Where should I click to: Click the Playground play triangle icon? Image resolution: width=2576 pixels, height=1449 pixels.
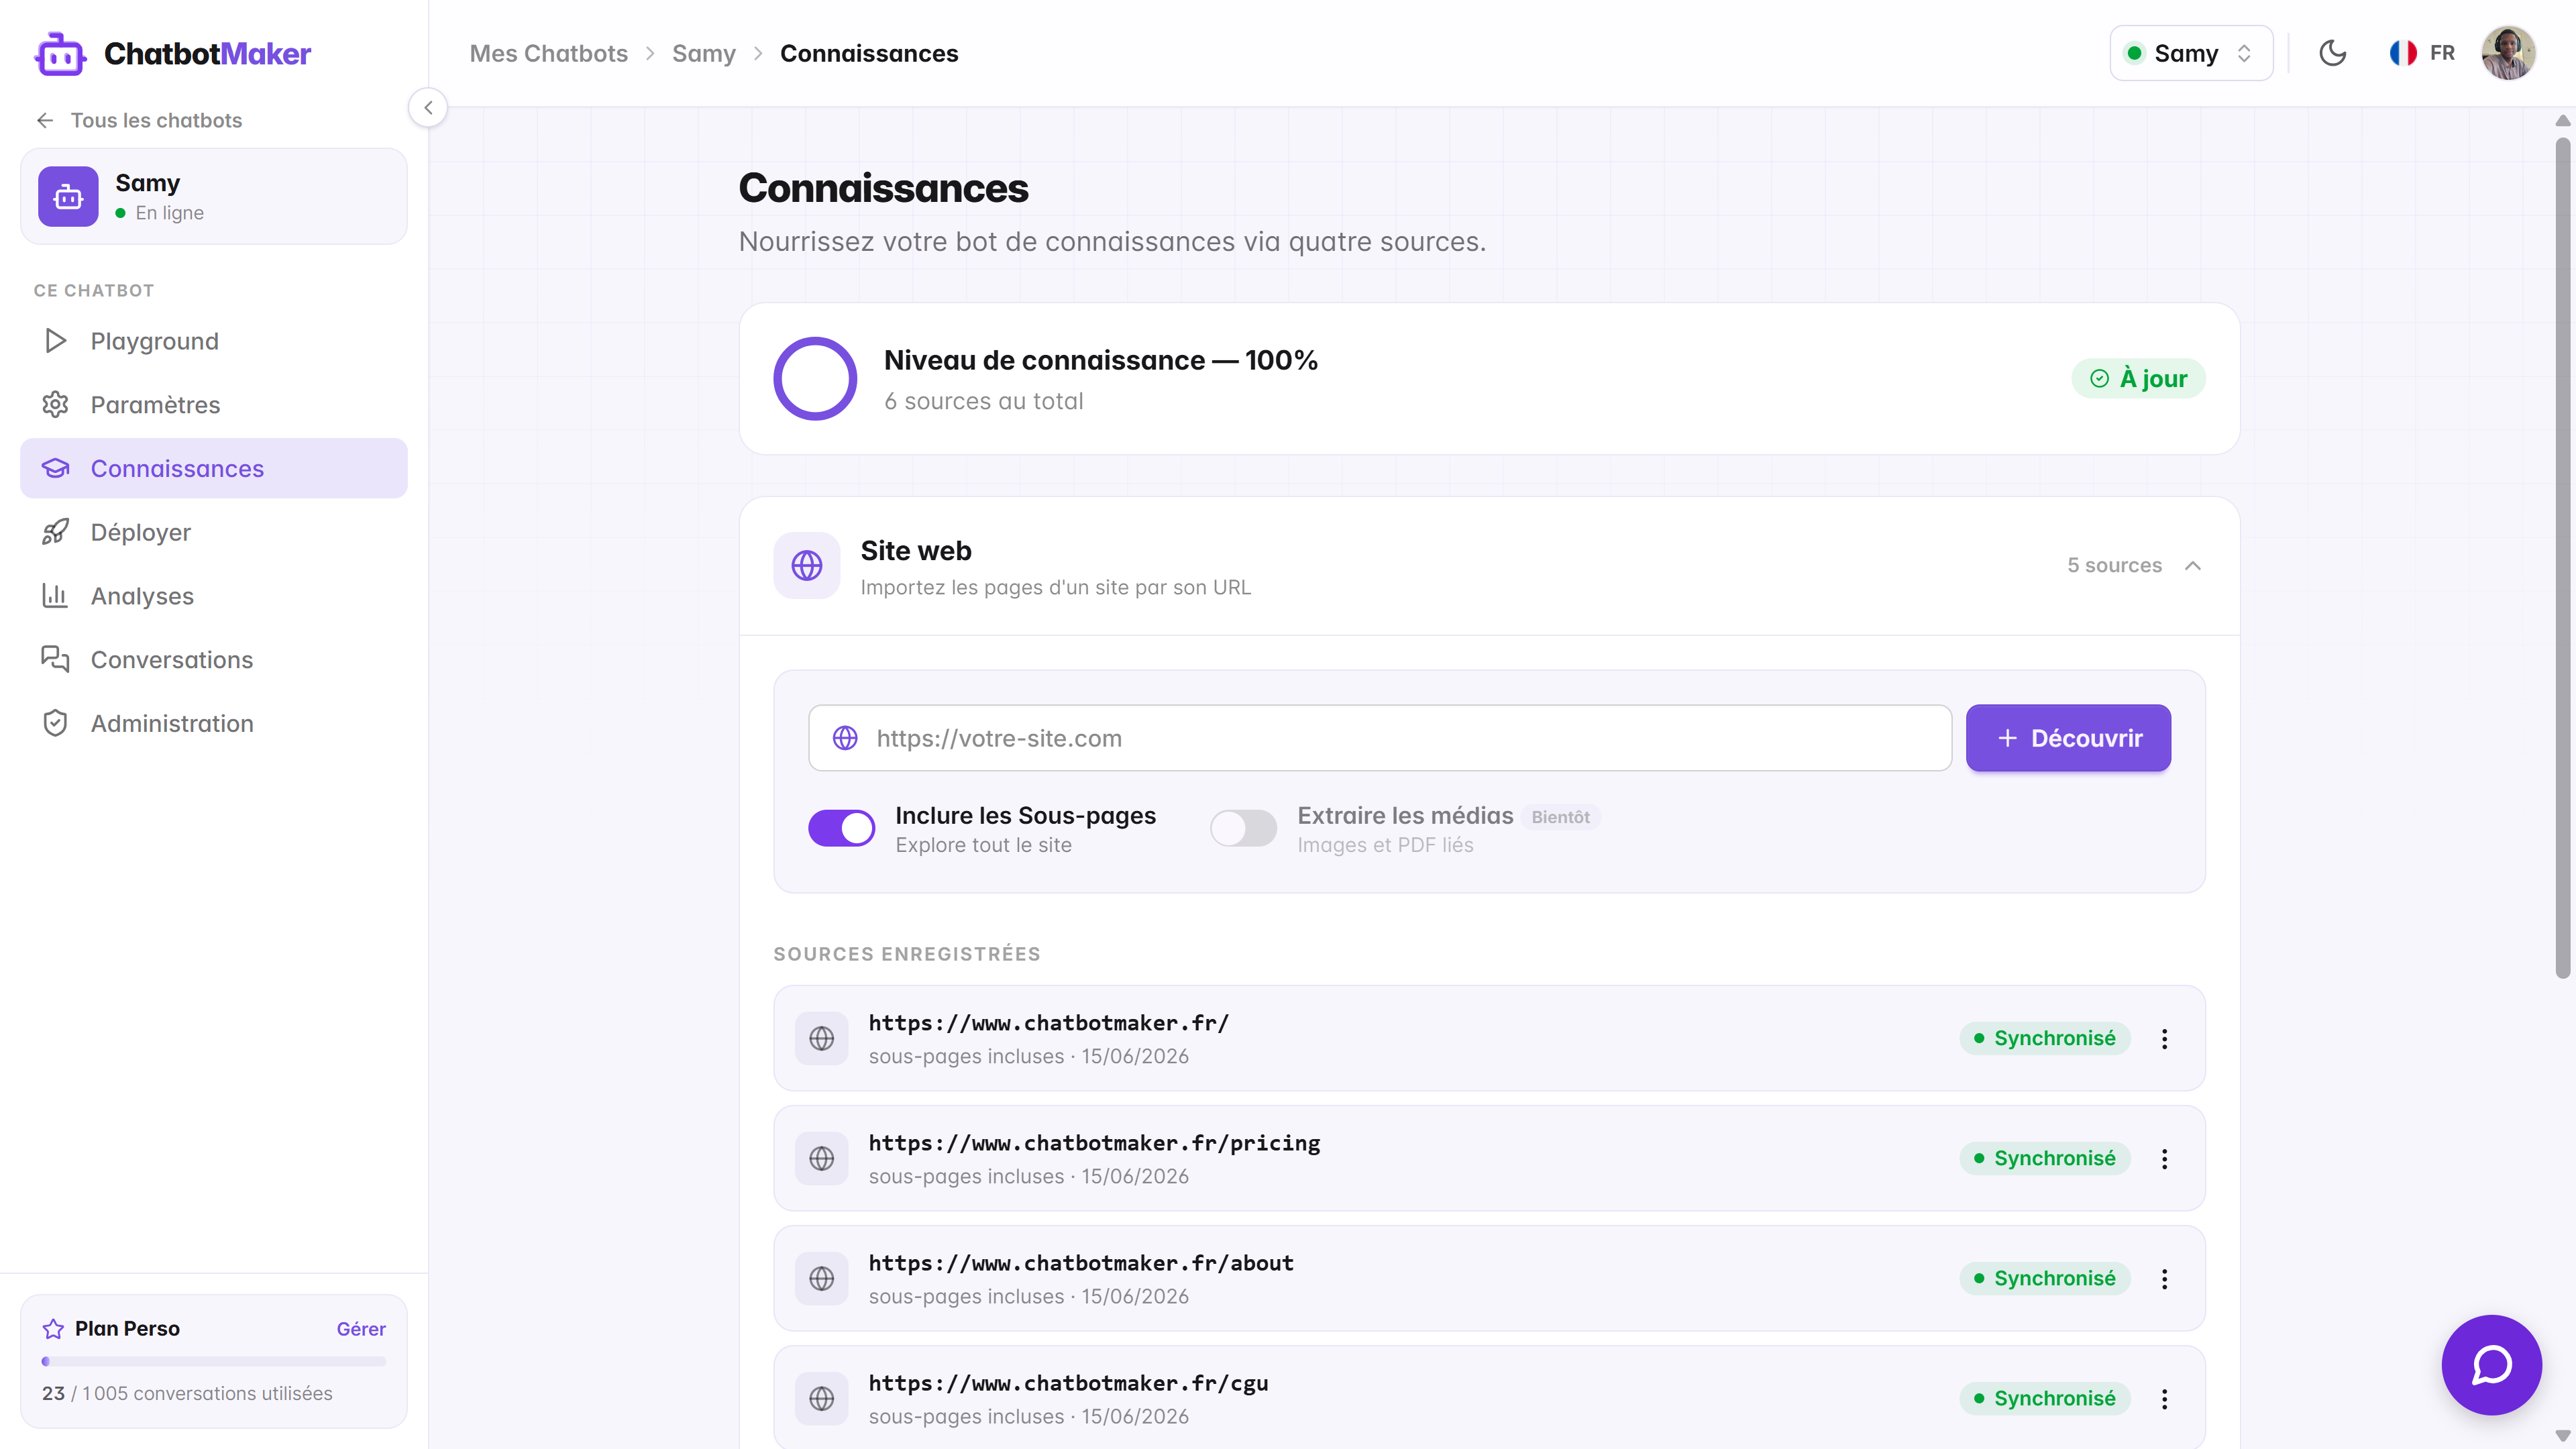pos(55,341)
